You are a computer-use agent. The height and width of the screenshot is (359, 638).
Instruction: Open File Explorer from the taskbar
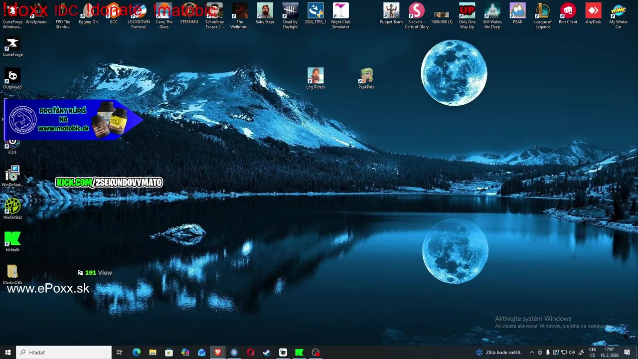(x=153, y=353)
